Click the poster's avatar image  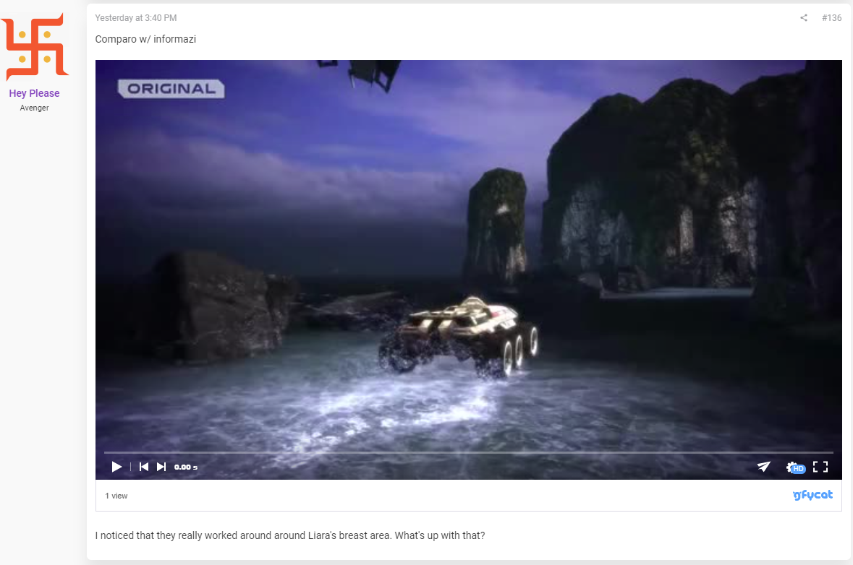click(x=35, y=47)
